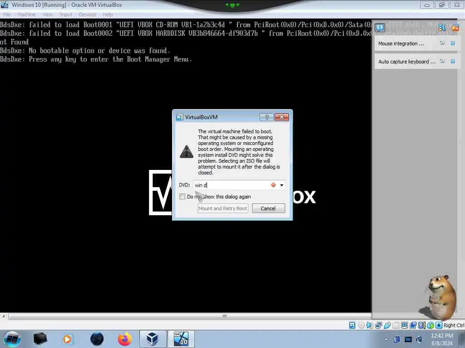Screen dimensions: 465x348
Task: Click the USB devices status icon
Action: 387,325
